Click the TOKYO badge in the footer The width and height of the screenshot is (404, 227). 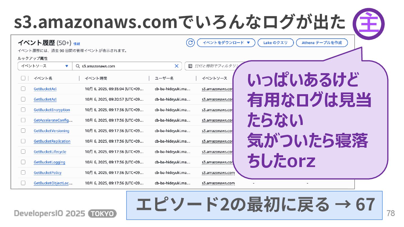tap(102, 214)
